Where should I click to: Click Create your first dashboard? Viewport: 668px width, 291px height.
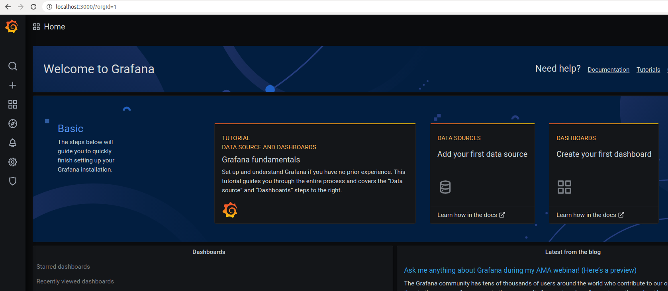[x=604, y=154]
